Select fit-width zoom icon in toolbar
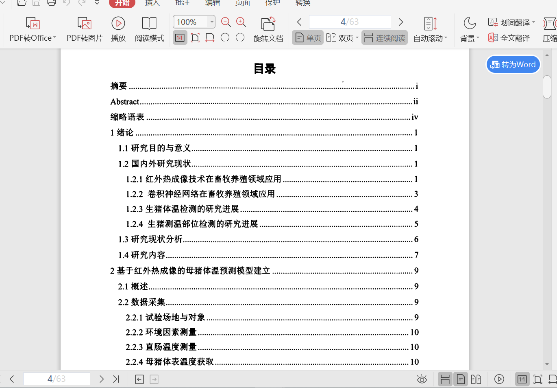557x388 pixels. point(210,38)
